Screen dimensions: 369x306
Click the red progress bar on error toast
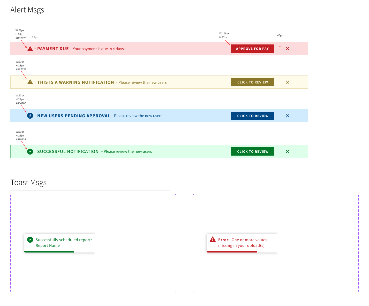(232, 252)
